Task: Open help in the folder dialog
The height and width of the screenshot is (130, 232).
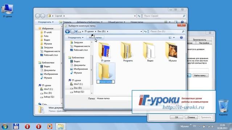Action: (181, 38)
